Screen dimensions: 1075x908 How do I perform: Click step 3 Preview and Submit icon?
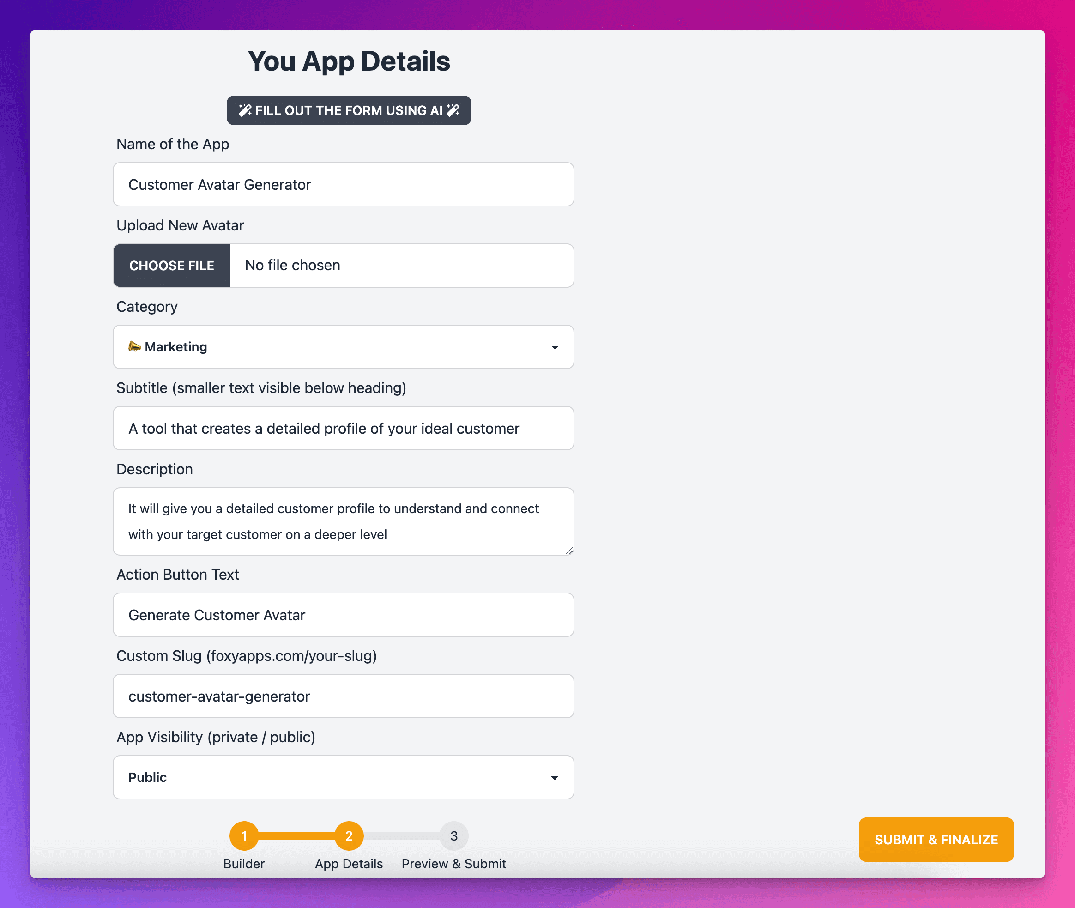tap(454, 836)
